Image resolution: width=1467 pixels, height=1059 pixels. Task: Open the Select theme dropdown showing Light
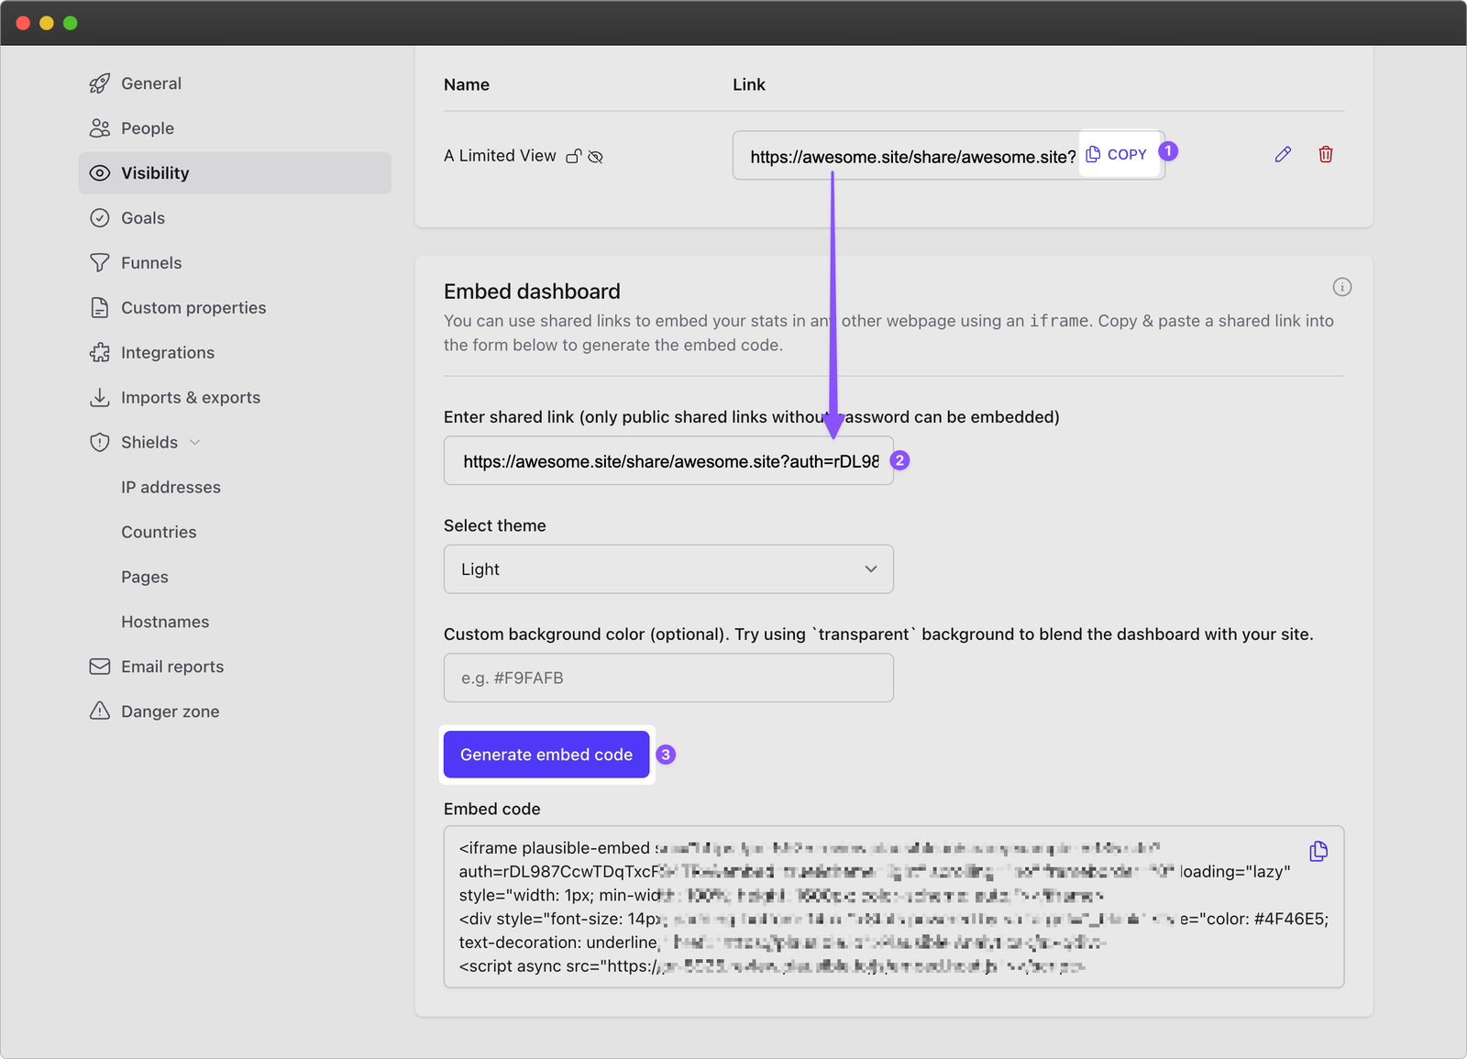667,568
